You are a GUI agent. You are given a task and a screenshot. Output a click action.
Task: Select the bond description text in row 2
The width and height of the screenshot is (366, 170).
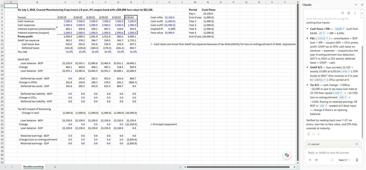(85, 10)
